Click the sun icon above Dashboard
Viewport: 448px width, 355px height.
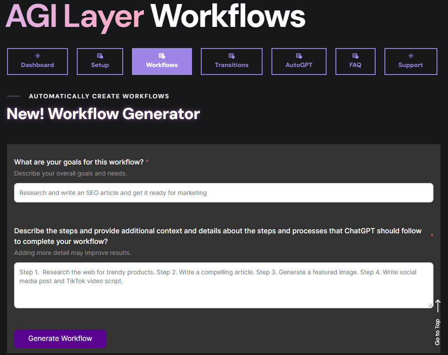(x=38, y=56)
